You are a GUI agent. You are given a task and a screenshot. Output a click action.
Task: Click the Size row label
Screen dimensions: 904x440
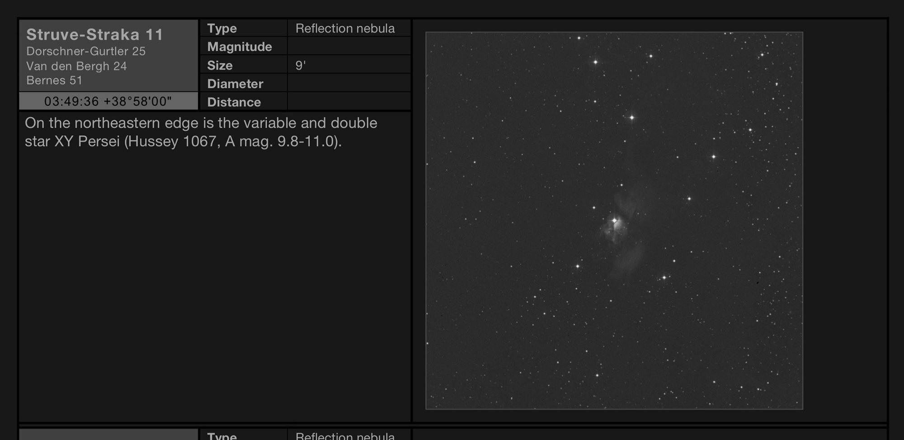[x=220, y=65]
